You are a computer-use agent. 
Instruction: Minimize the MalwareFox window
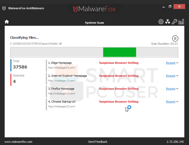[164, 7]
